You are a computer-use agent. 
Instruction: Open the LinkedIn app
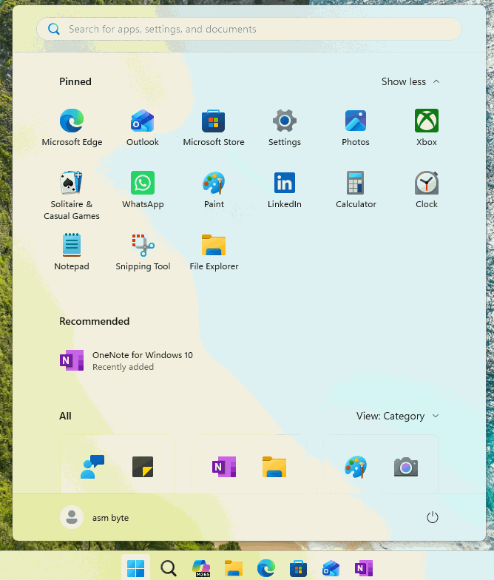pos(285,189)
